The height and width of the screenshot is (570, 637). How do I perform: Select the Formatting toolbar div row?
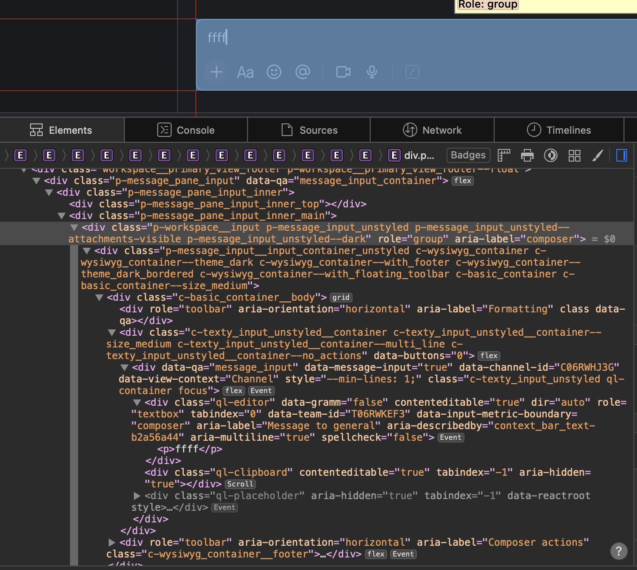pos(372,315)
